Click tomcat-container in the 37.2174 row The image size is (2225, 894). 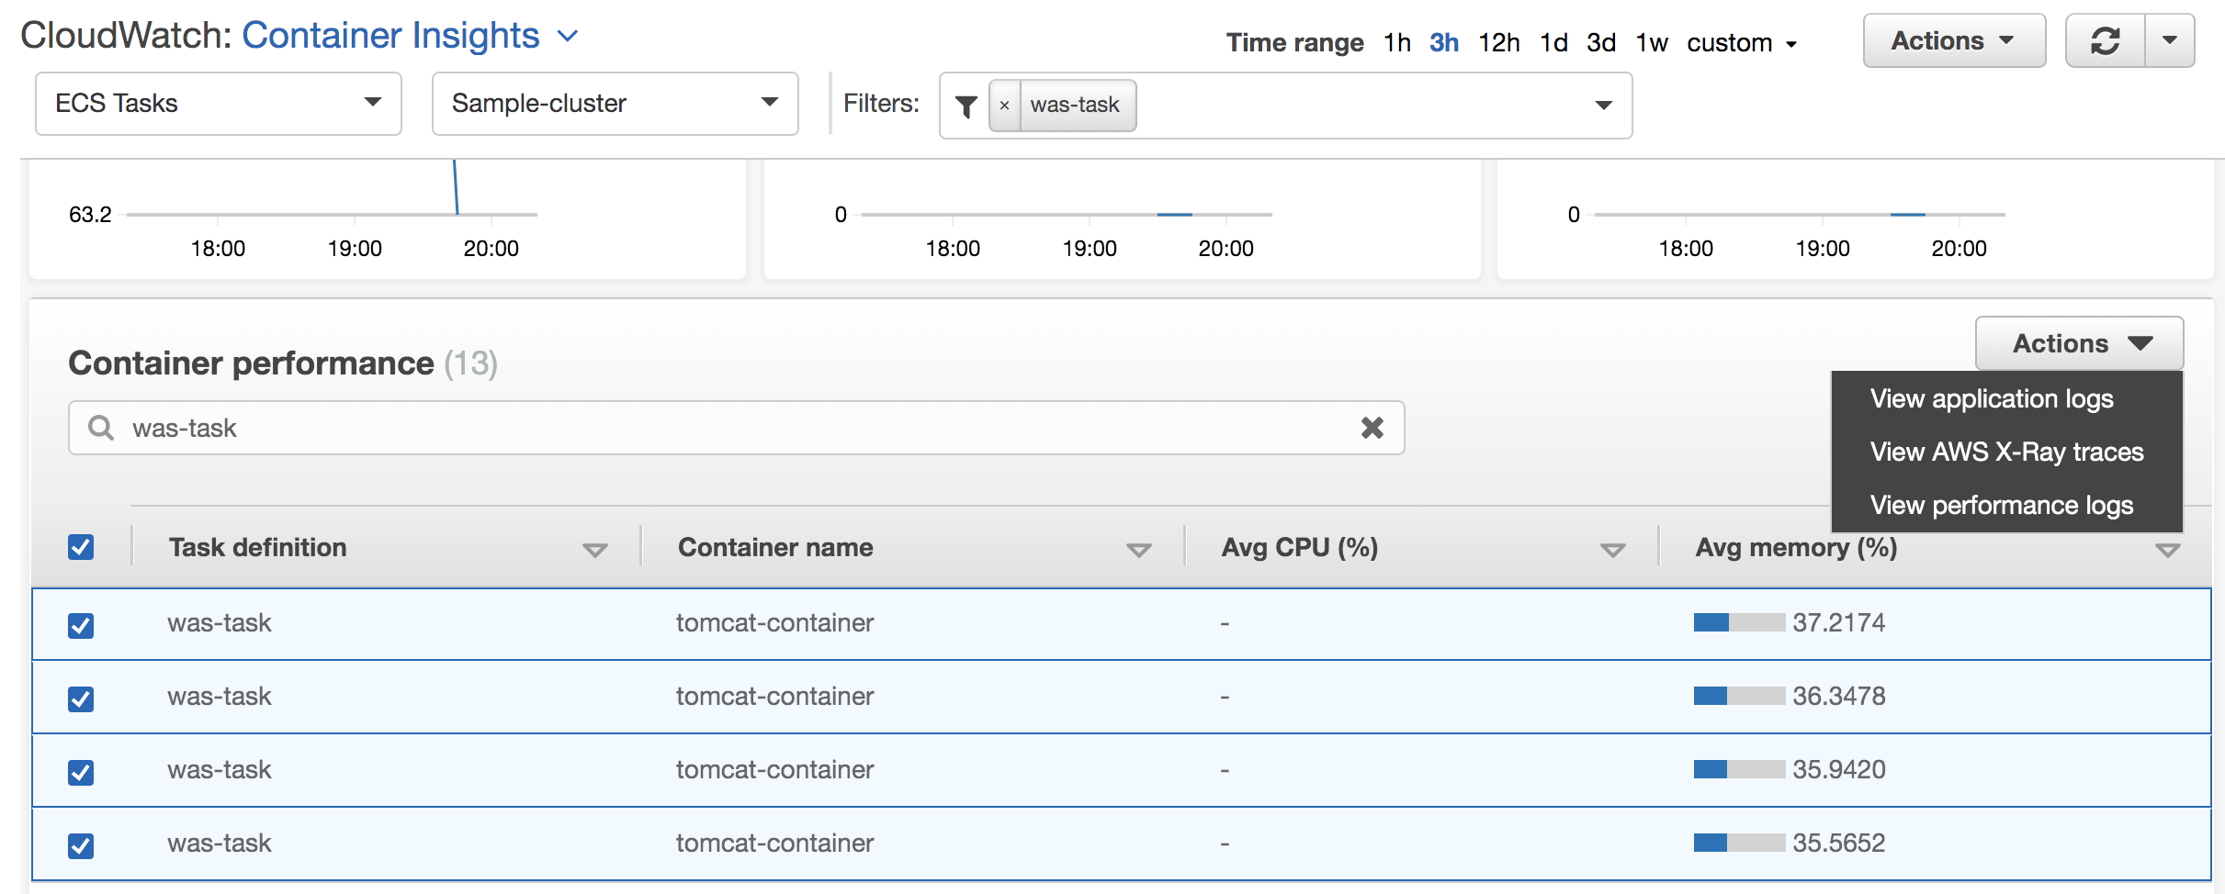[774, 623]
